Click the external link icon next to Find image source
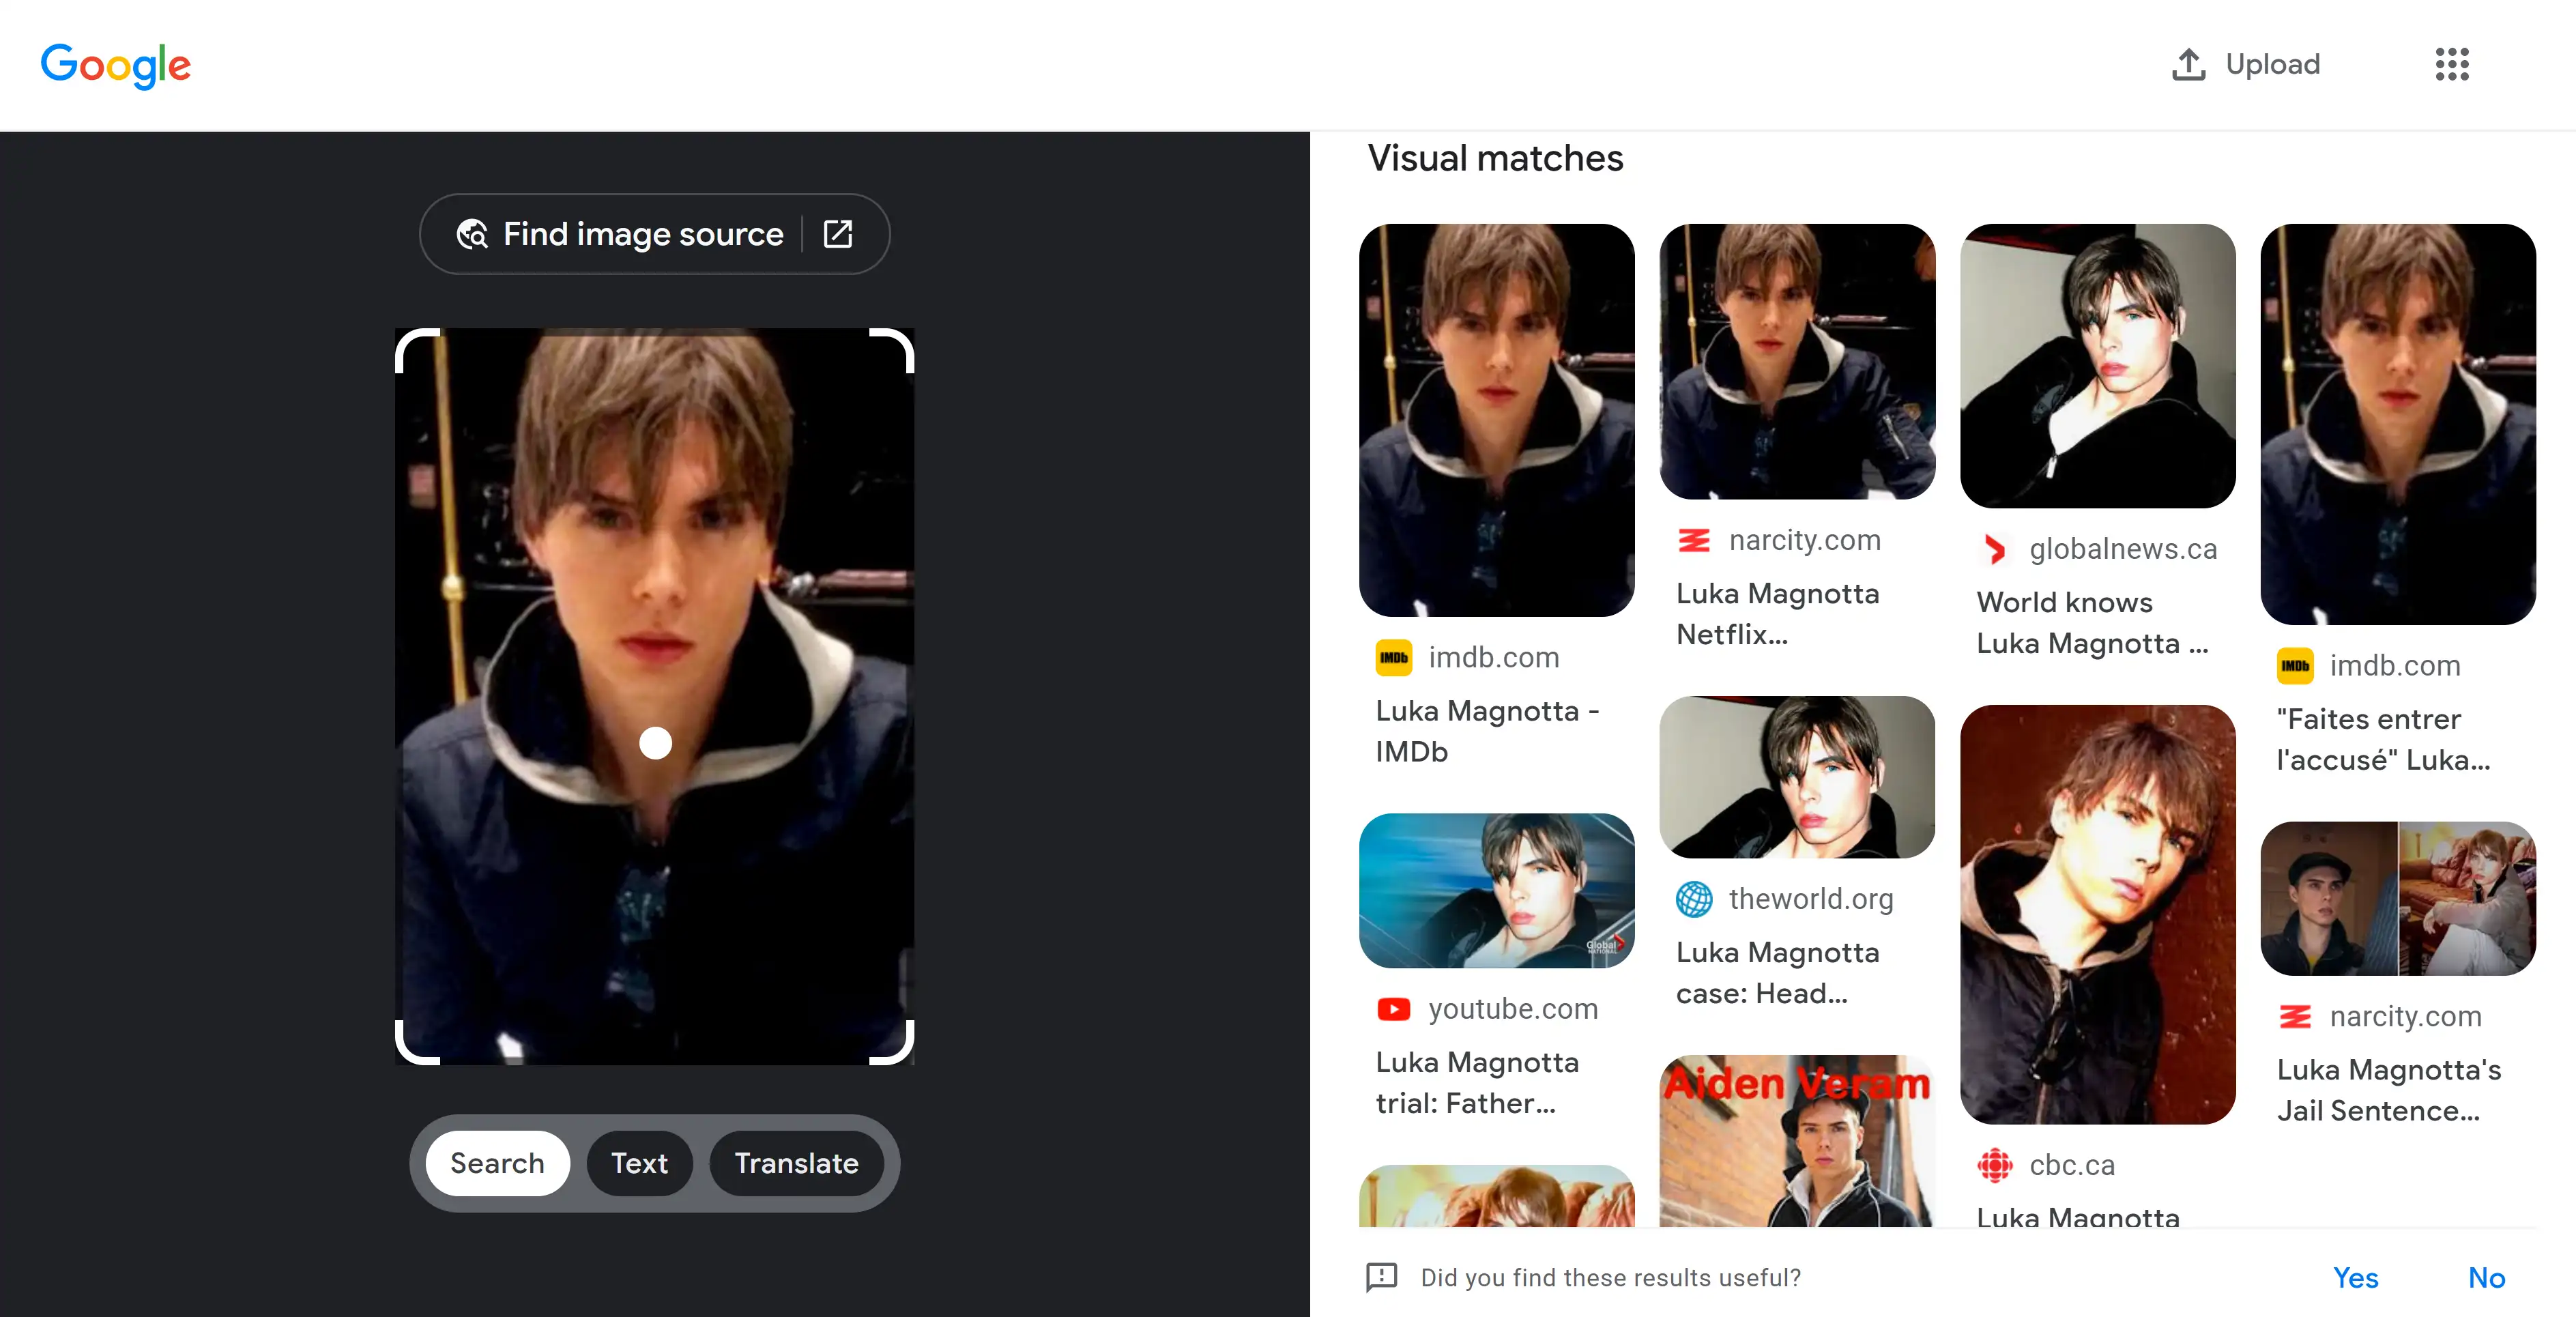The width and height of the screenshot is (2576, 1317). pyautogui.click(x=838, y=232)
